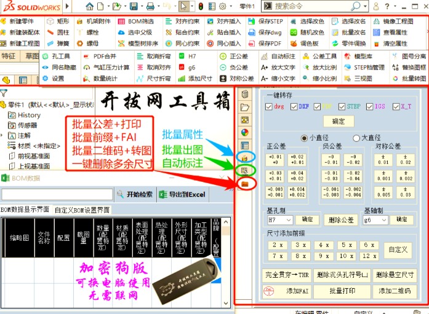Screen dimensions: 429x314
Task: Toggle the X_T checkbox
Action: click(x=396, y=107)
